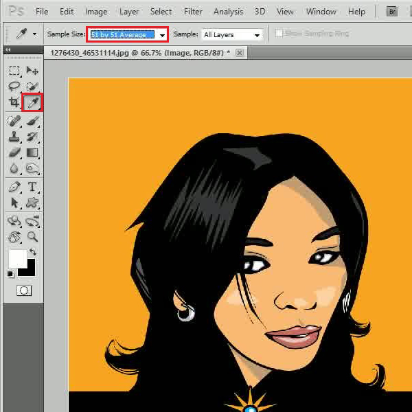
Task: Open the View menu
Action: (285, 12)
